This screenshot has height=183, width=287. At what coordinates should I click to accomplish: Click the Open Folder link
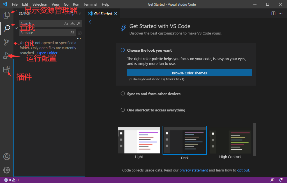tap(47, 53)
